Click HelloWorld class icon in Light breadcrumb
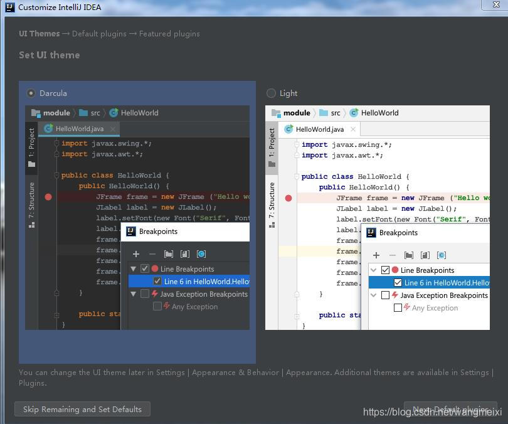The image size is (508, 424). [354, 113]
